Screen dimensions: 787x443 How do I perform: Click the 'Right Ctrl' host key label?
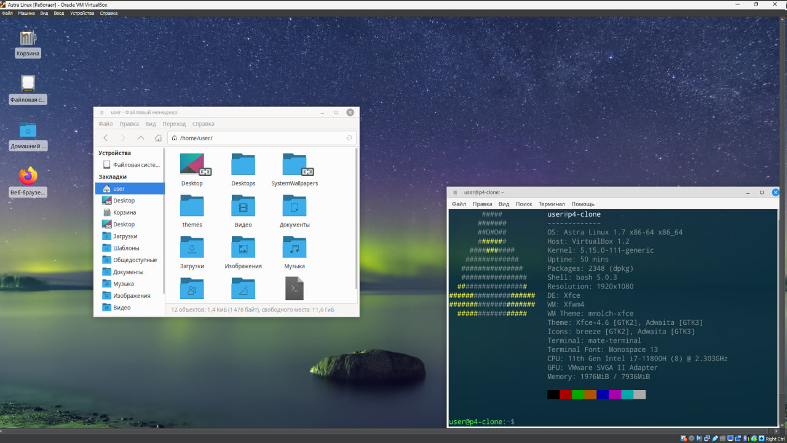774,439
